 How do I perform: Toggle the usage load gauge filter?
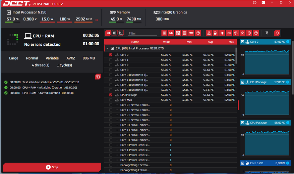pos(249,33)
